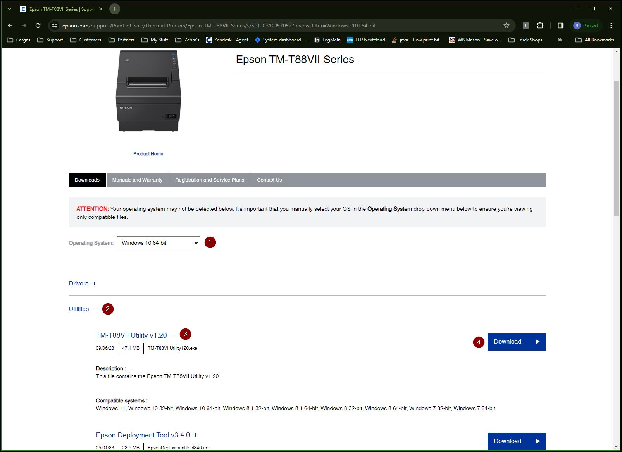This screenshot has width=622, height=452.
Task: Click the page vertical scrollbar thumb
Action: 616,148
